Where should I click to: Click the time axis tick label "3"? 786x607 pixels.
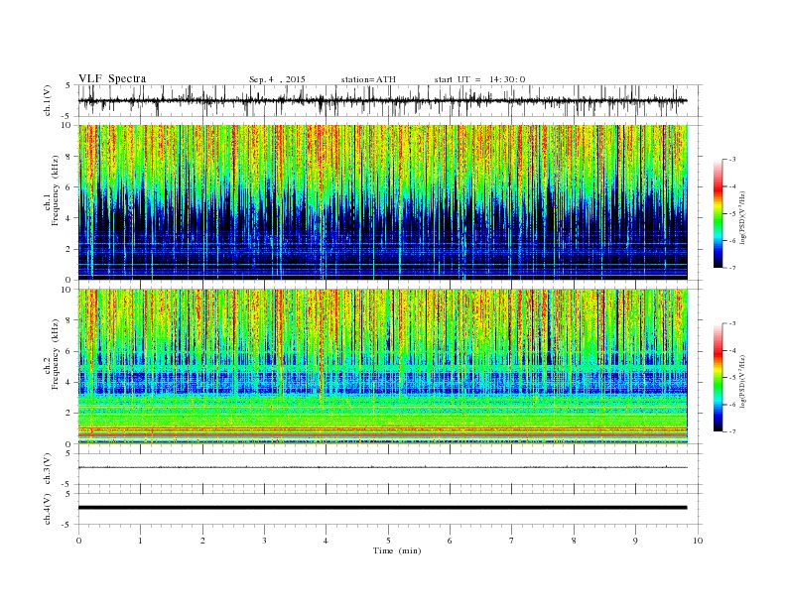coord(264,541)
